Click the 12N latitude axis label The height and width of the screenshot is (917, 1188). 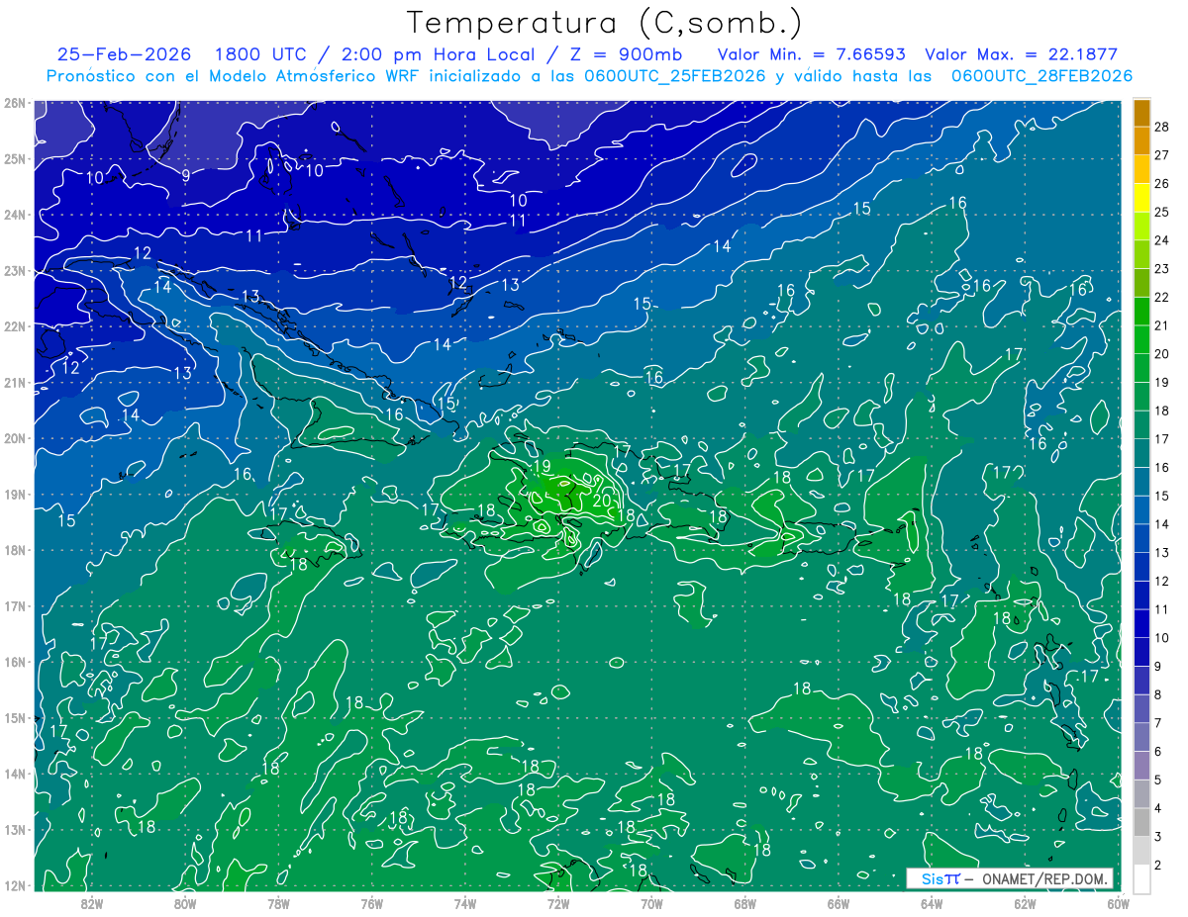coord(14,885)
